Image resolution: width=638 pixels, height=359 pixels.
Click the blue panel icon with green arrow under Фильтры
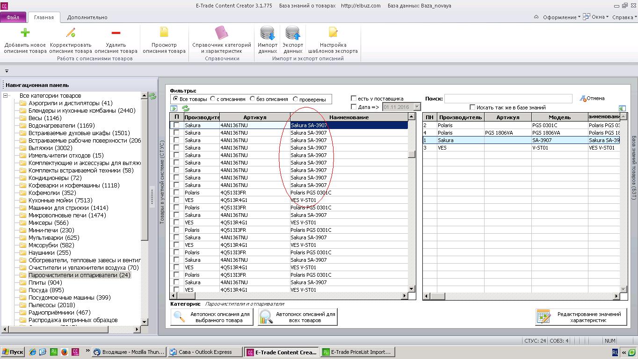(174, 108)
